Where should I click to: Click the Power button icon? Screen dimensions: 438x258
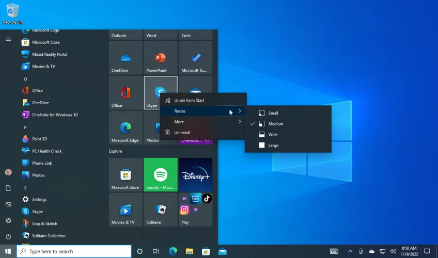click(x=8, y=236)
